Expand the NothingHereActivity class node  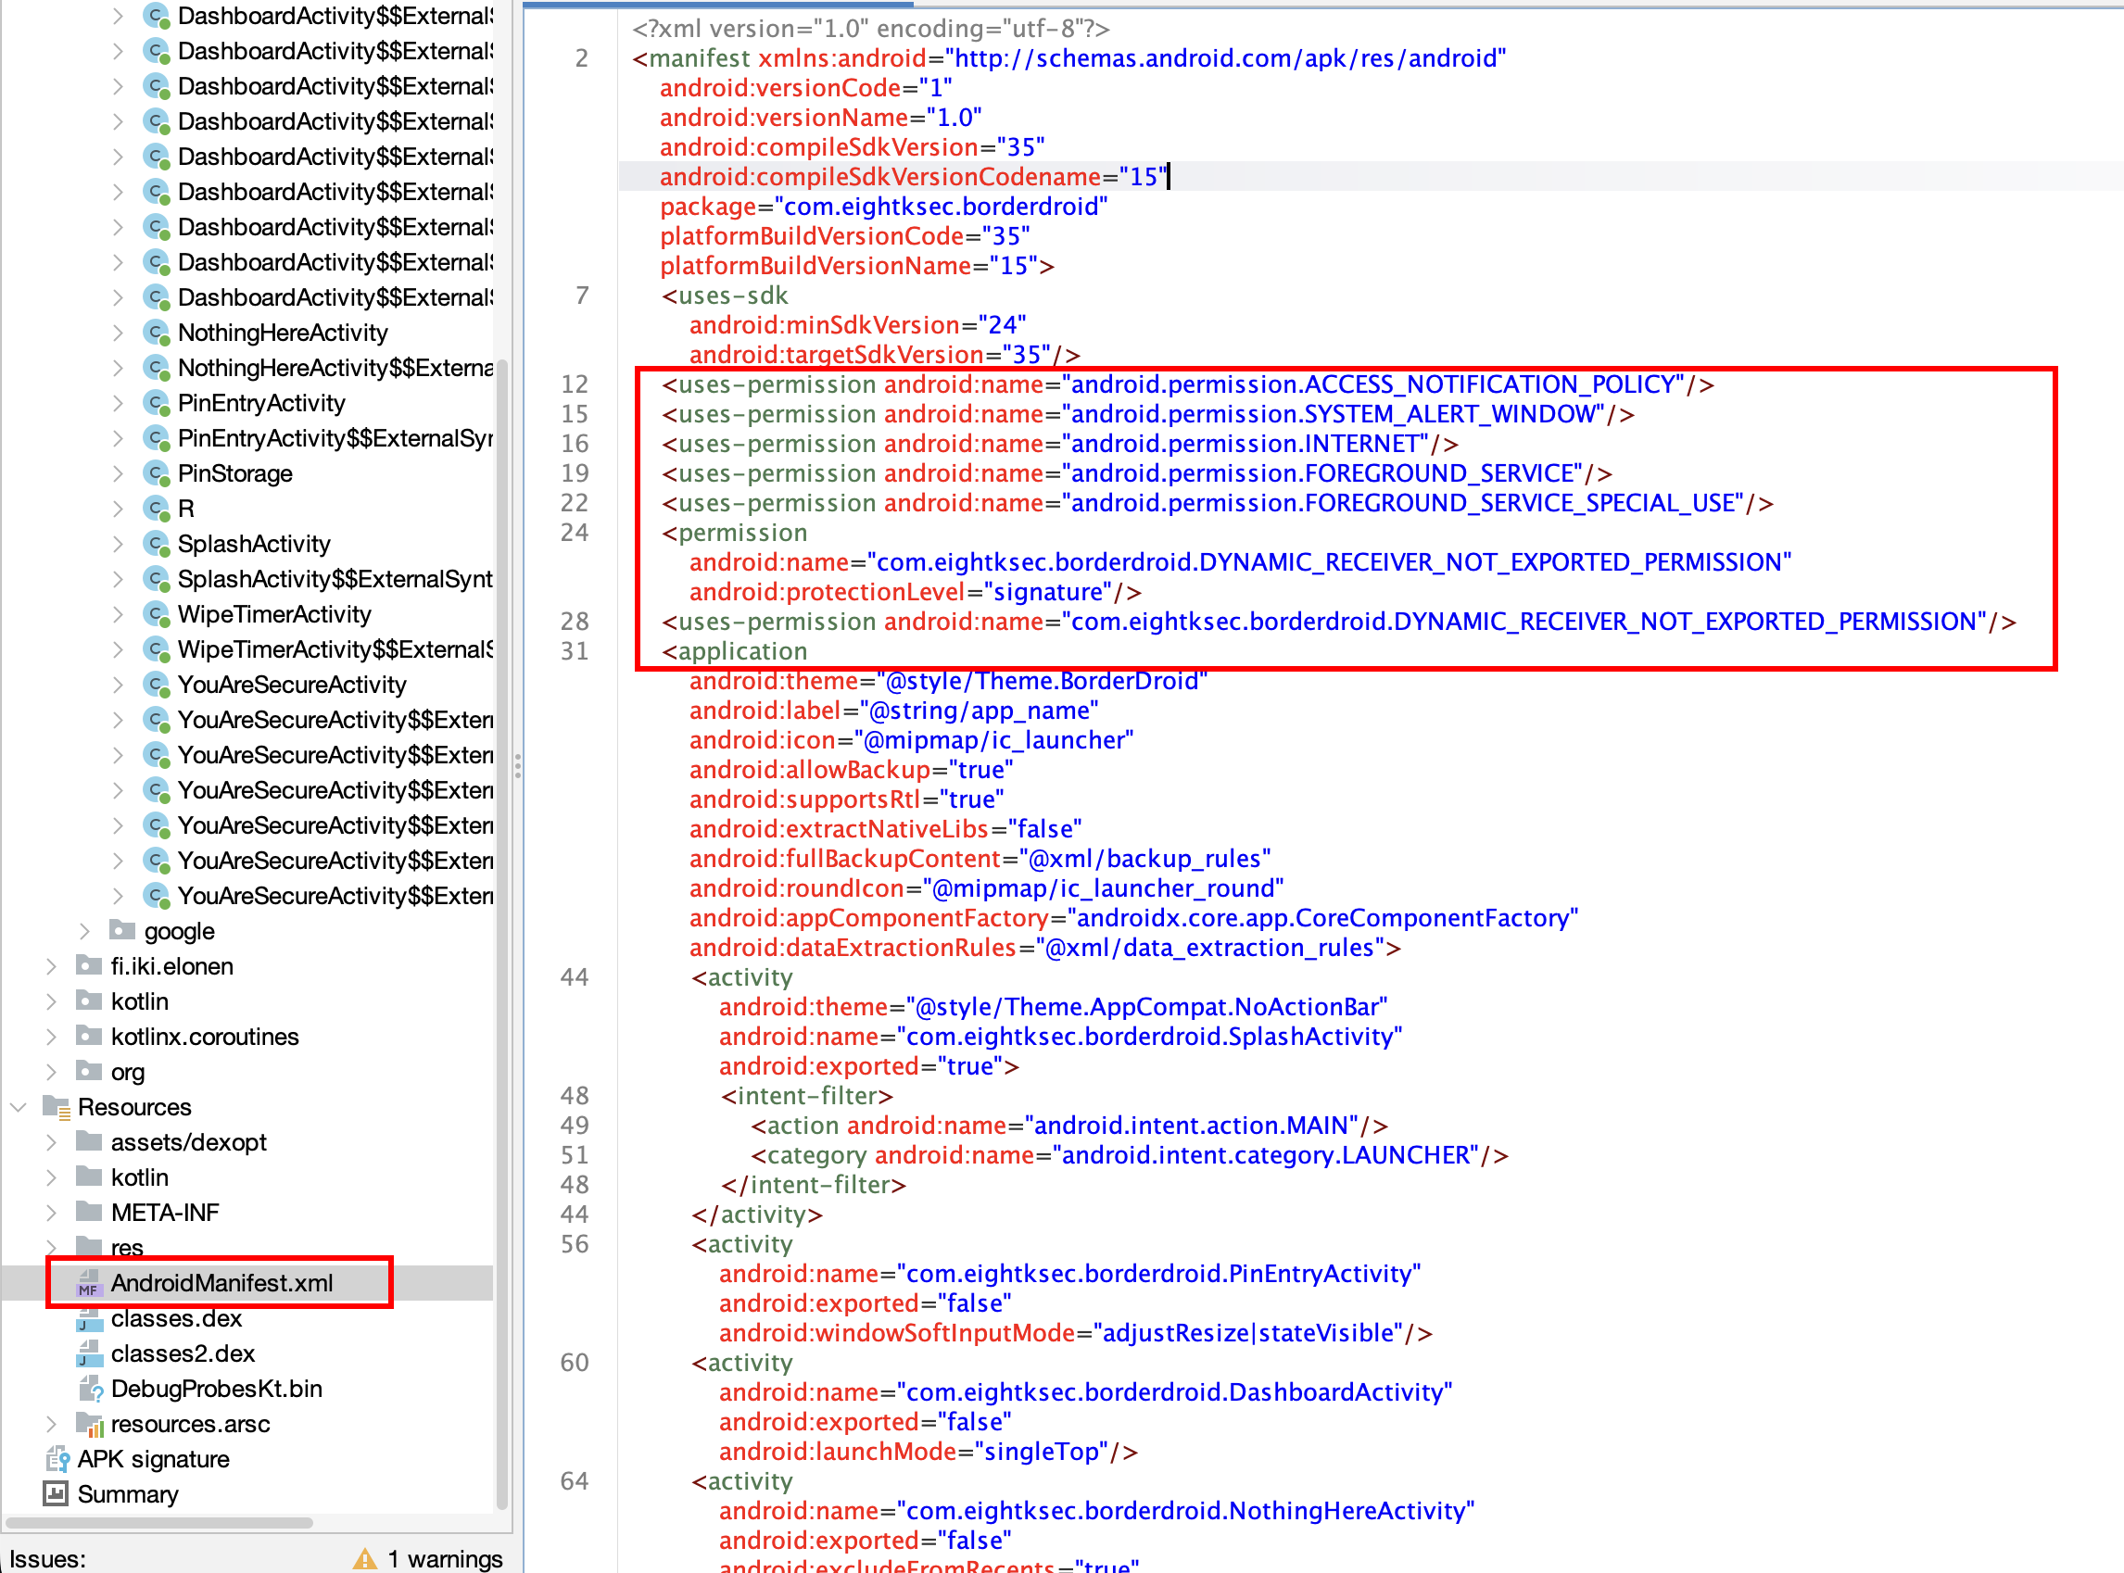pos(117,333)
